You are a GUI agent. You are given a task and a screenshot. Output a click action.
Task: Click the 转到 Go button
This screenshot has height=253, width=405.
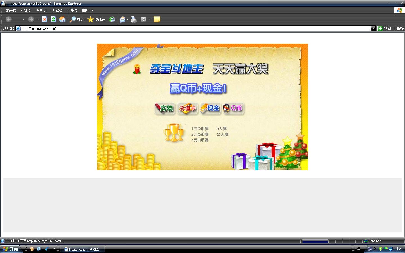384,28
